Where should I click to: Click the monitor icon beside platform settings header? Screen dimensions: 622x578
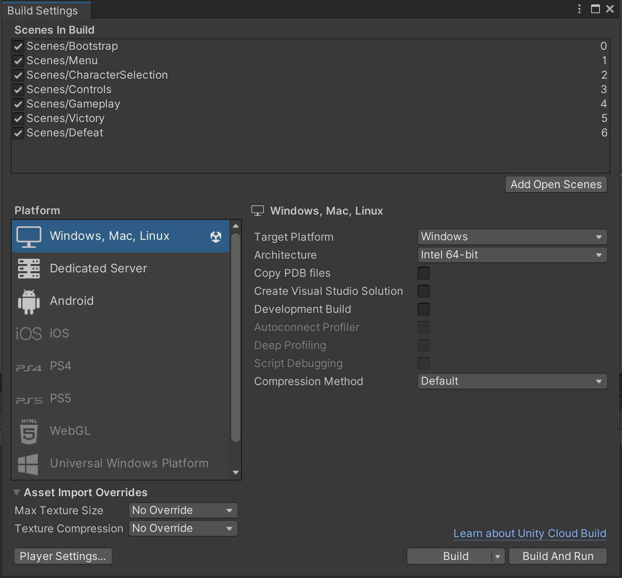pyautogui.click(x=258, y=211)
